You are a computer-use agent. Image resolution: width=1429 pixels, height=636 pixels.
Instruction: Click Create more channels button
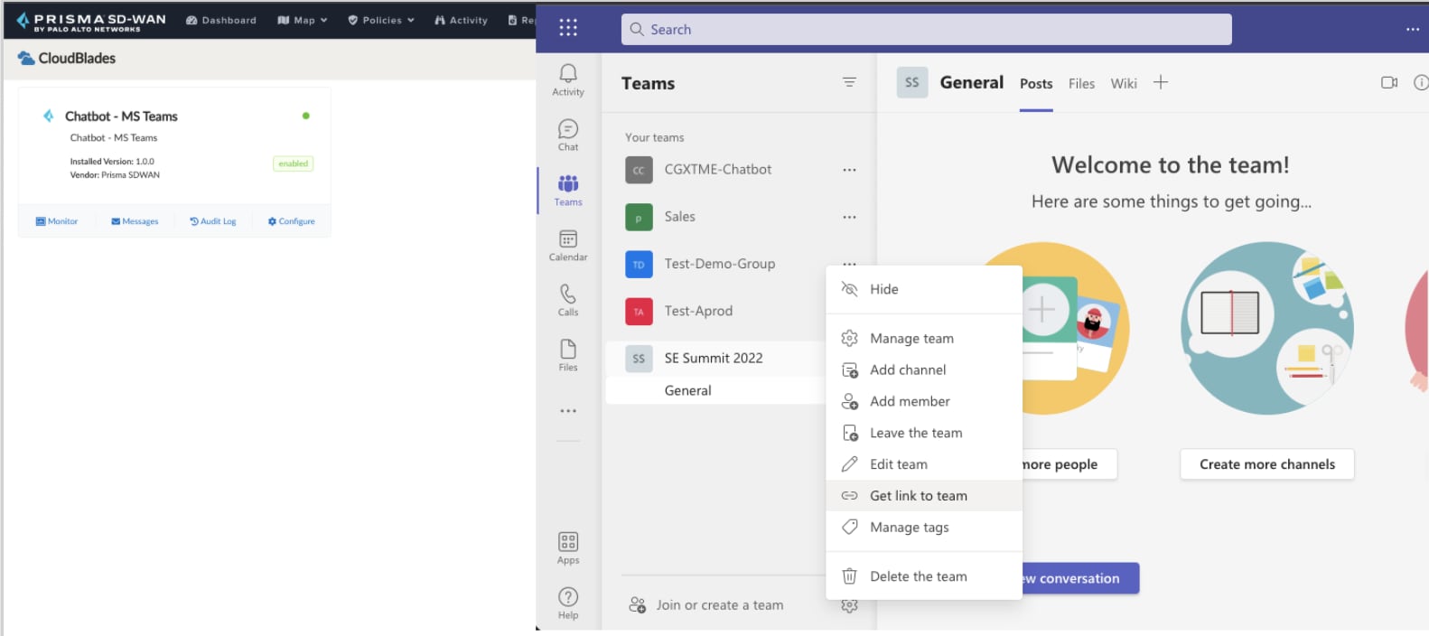[x=1267, y=464]
